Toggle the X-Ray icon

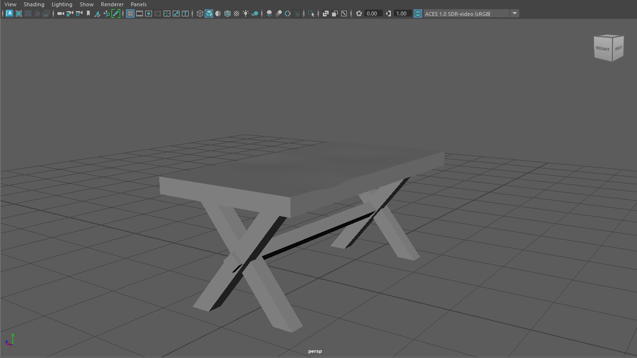pyautogui.click(x=326, y=14)
